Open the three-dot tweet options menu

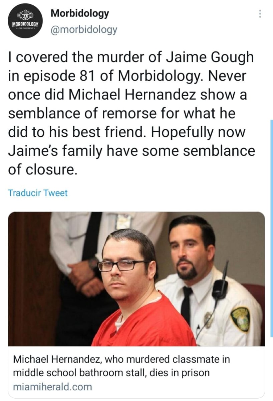tap(260, 14)
